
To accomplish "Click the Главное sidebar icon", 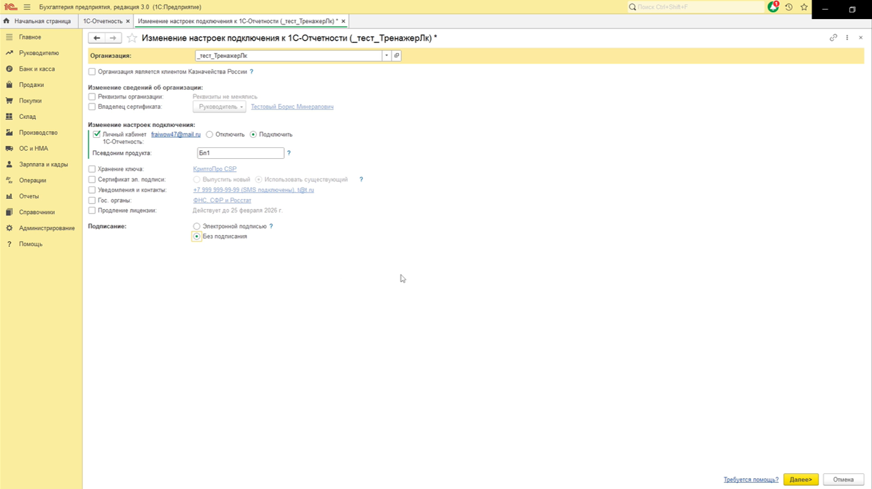I will pos(9,37).
